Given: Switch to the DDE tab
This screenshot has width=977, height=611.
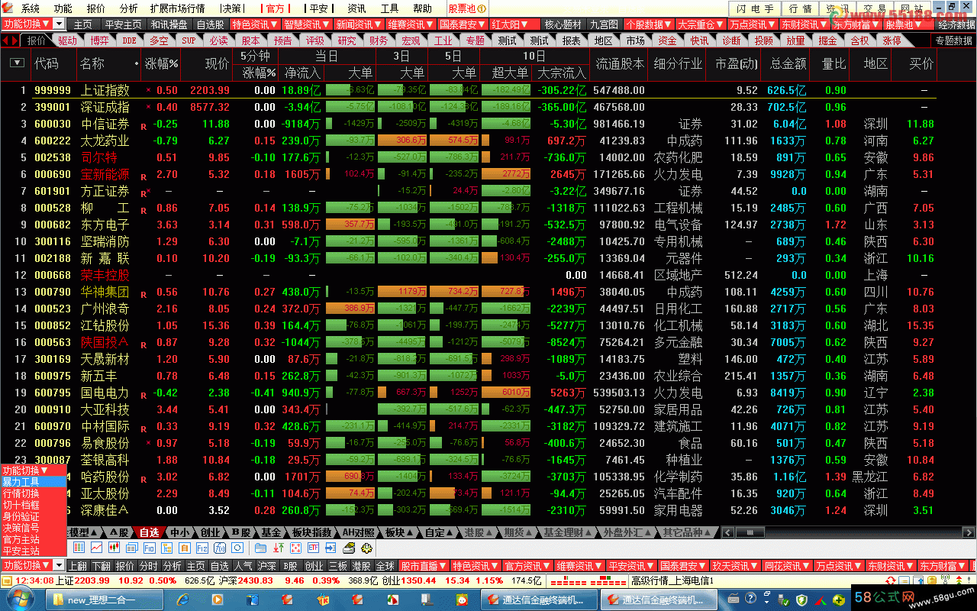Looking at the screenshot, I should (x=129, y=40).
